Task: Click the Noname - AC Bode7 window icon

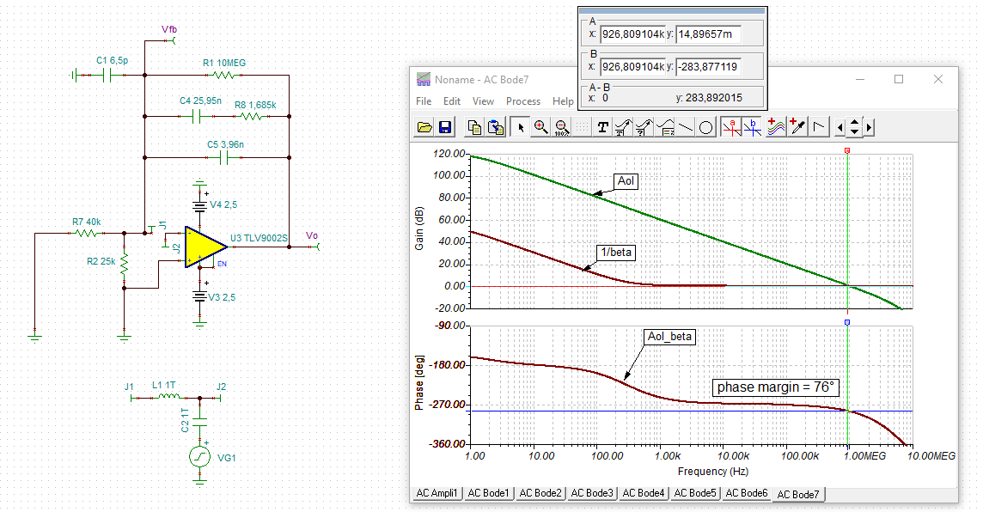Action: [x=424, y=80]
